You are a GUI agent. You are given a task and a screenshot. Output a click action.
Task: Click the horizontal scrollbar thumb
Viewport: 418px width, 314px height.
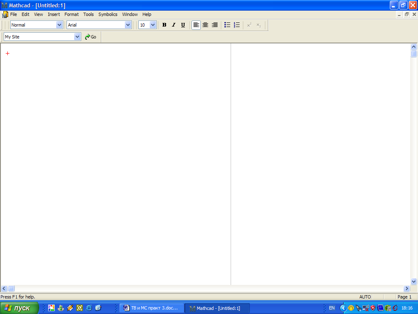11,288
